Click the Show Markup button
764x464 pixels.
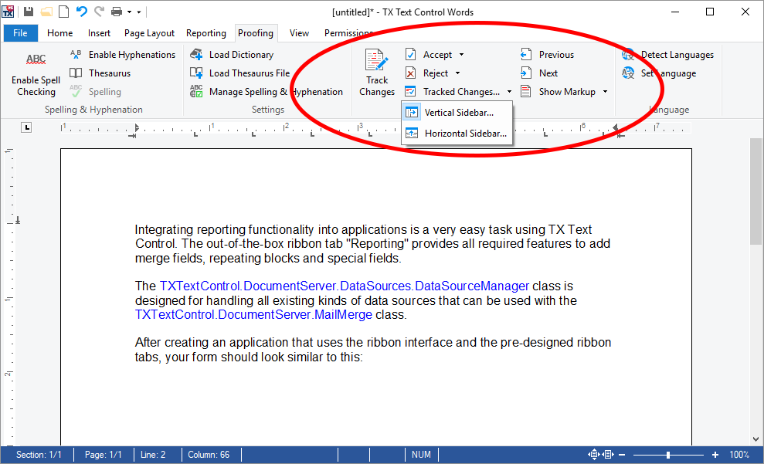pyautogui.click(x=558, y=92)
